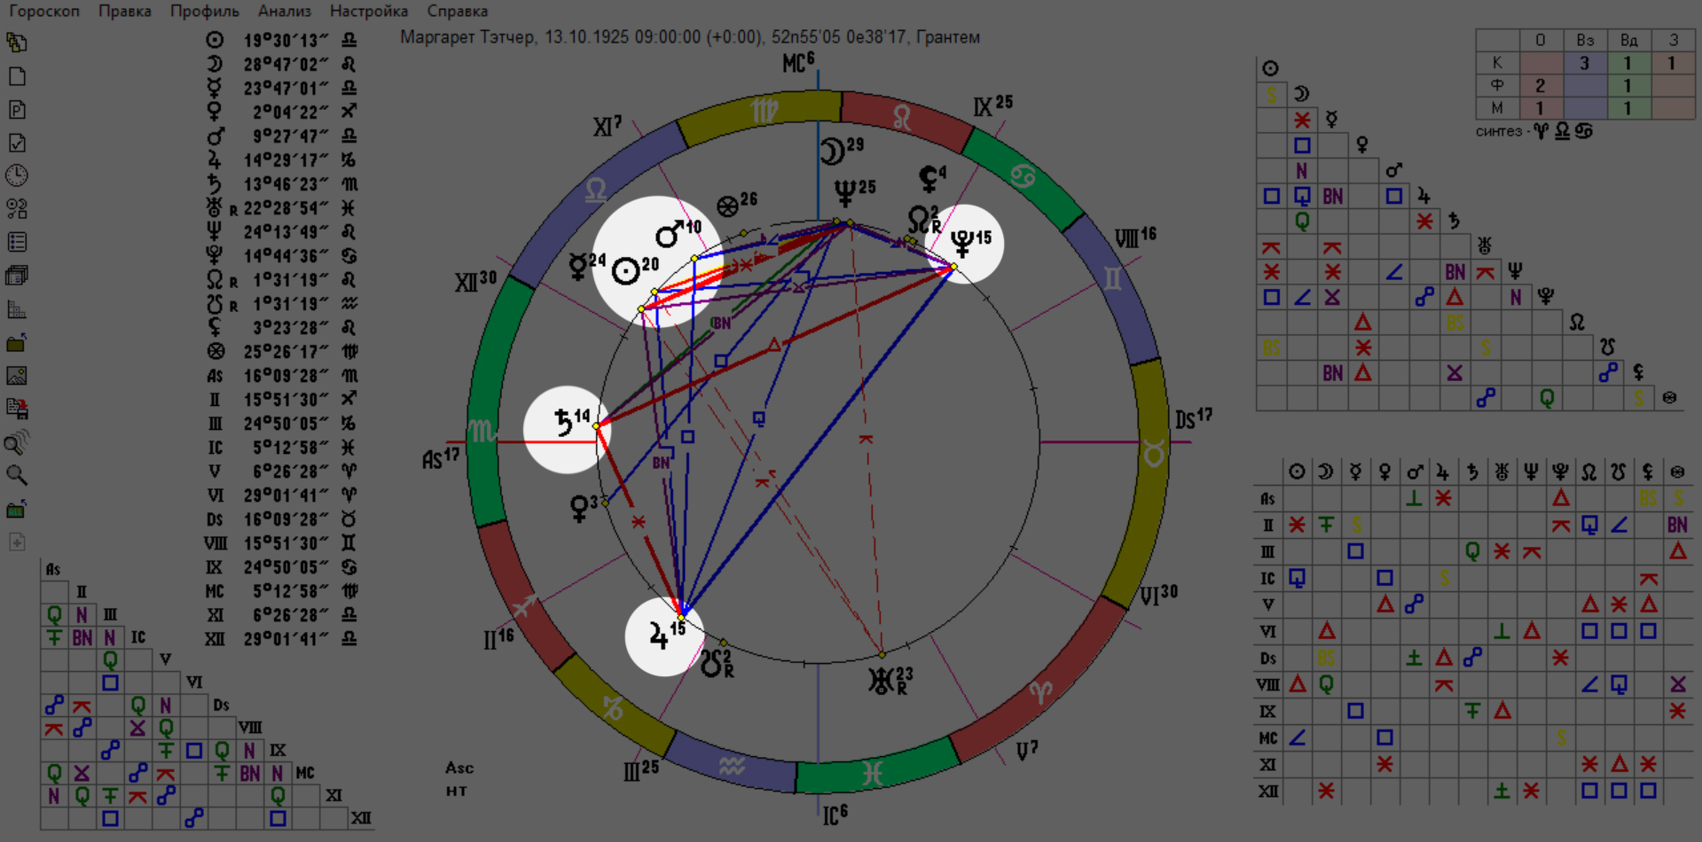The height and width of the screenshot is (842, 1702).
Task: Click the Moon position 28°47'02" row
Action: pyautogui.click(x=281, y=64)
